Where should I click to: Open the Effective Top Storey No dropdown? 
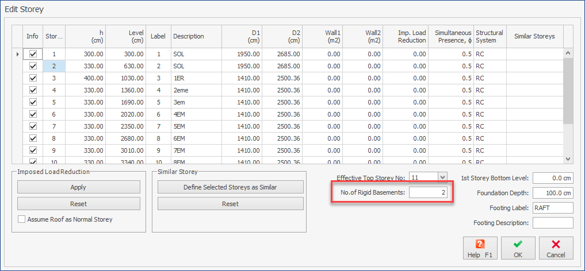click(442, 177)
